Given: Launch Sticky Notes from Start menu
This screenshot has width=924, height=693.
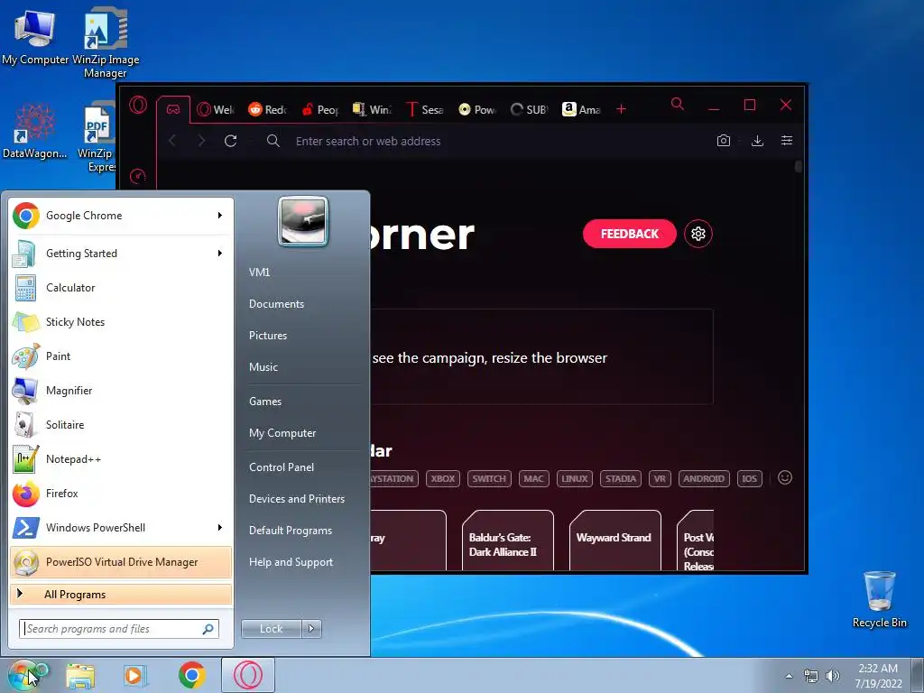Looking at the screenshot, I should tap(121, 322).
